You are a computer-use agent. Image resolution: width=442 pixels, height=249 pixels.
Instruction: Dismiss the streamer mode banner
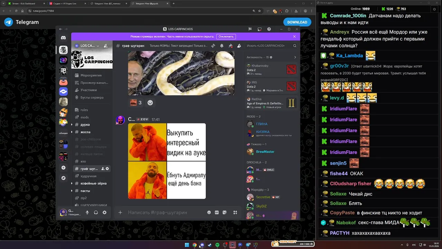(294, 36)
